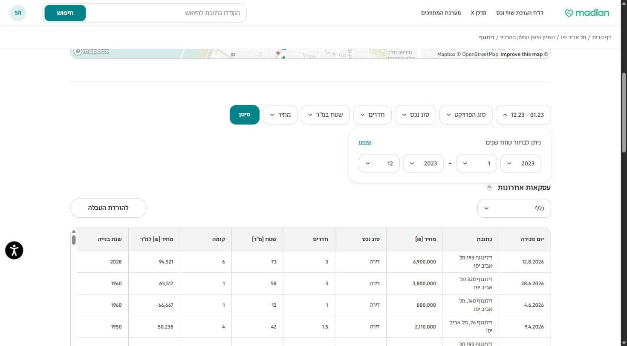The height and width of the screenshot is (346, 627).
Task: Click the להורדת הטבלה download button
Action: tap(108, 208)
